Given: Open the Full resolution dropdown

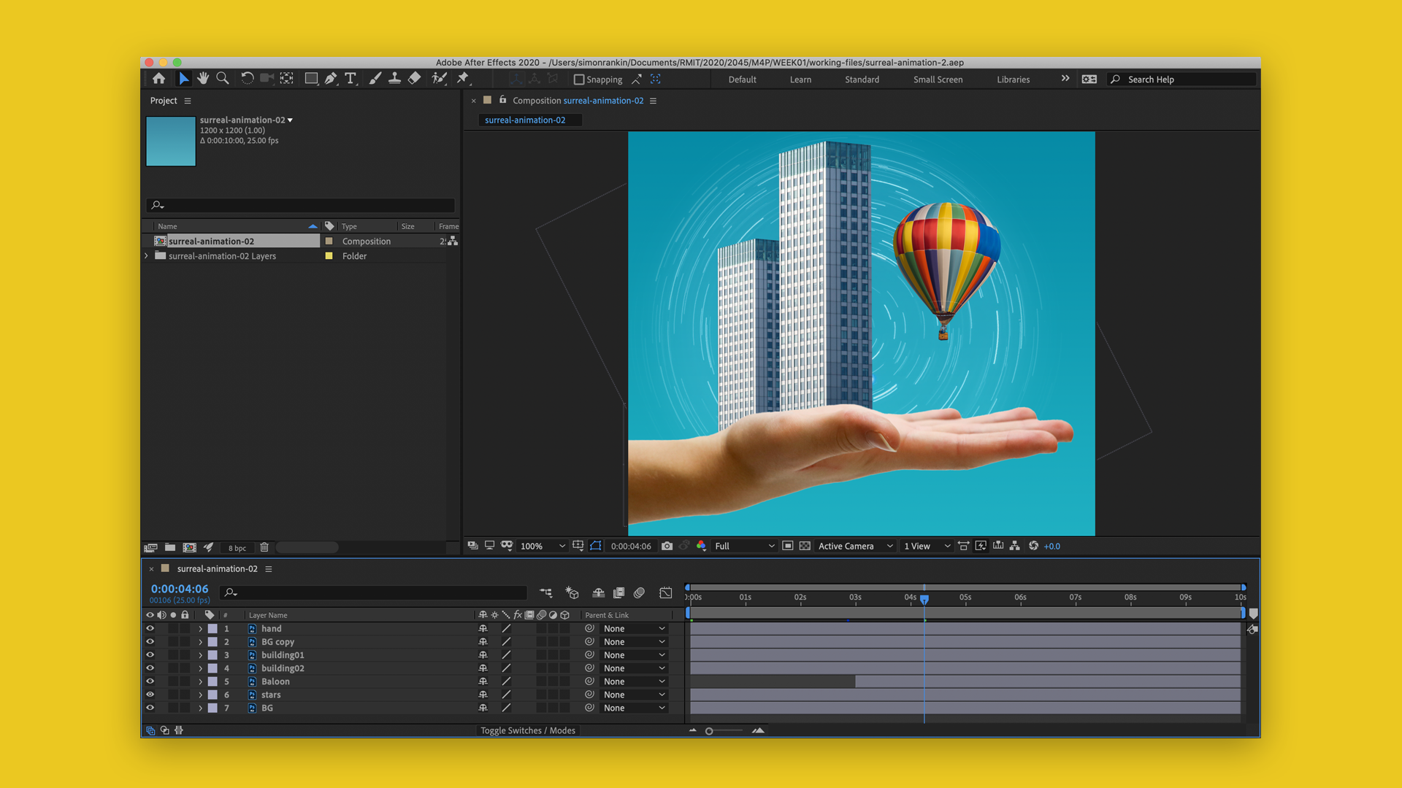Looking at the screenshot, I should coord(744,546).
